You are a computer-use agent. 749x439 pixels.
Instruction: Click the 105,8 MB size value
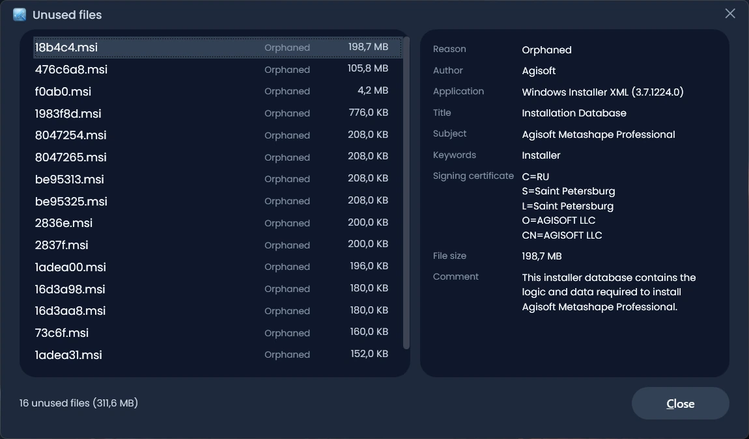pos(368,69)
